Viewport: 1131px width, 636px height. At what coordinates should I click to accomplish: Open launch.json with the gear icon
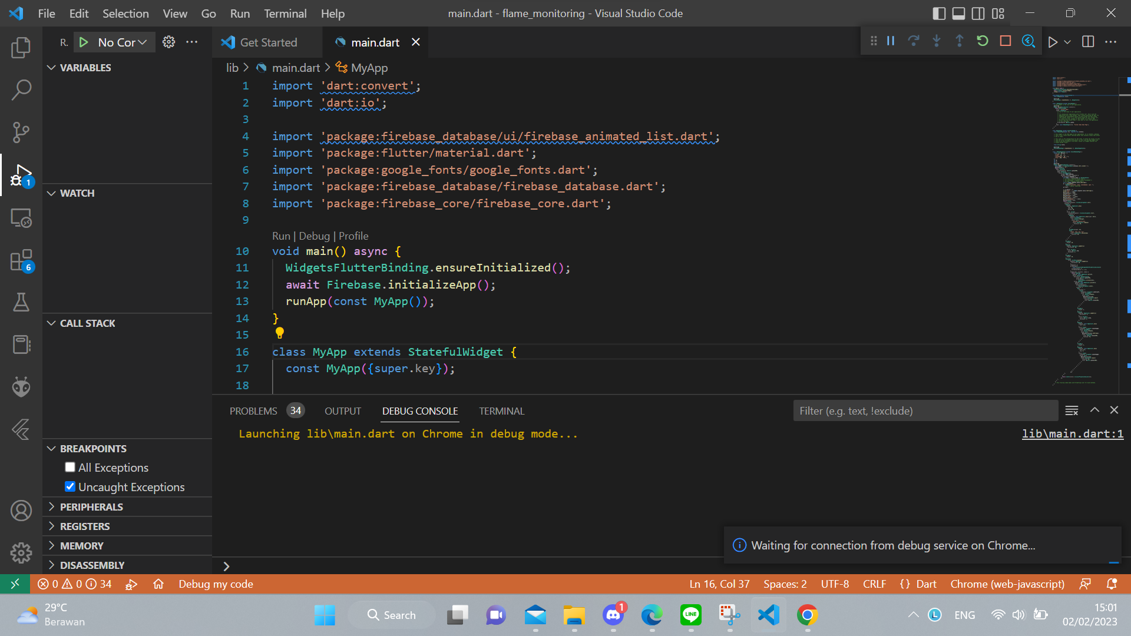[x=168, y=42]
